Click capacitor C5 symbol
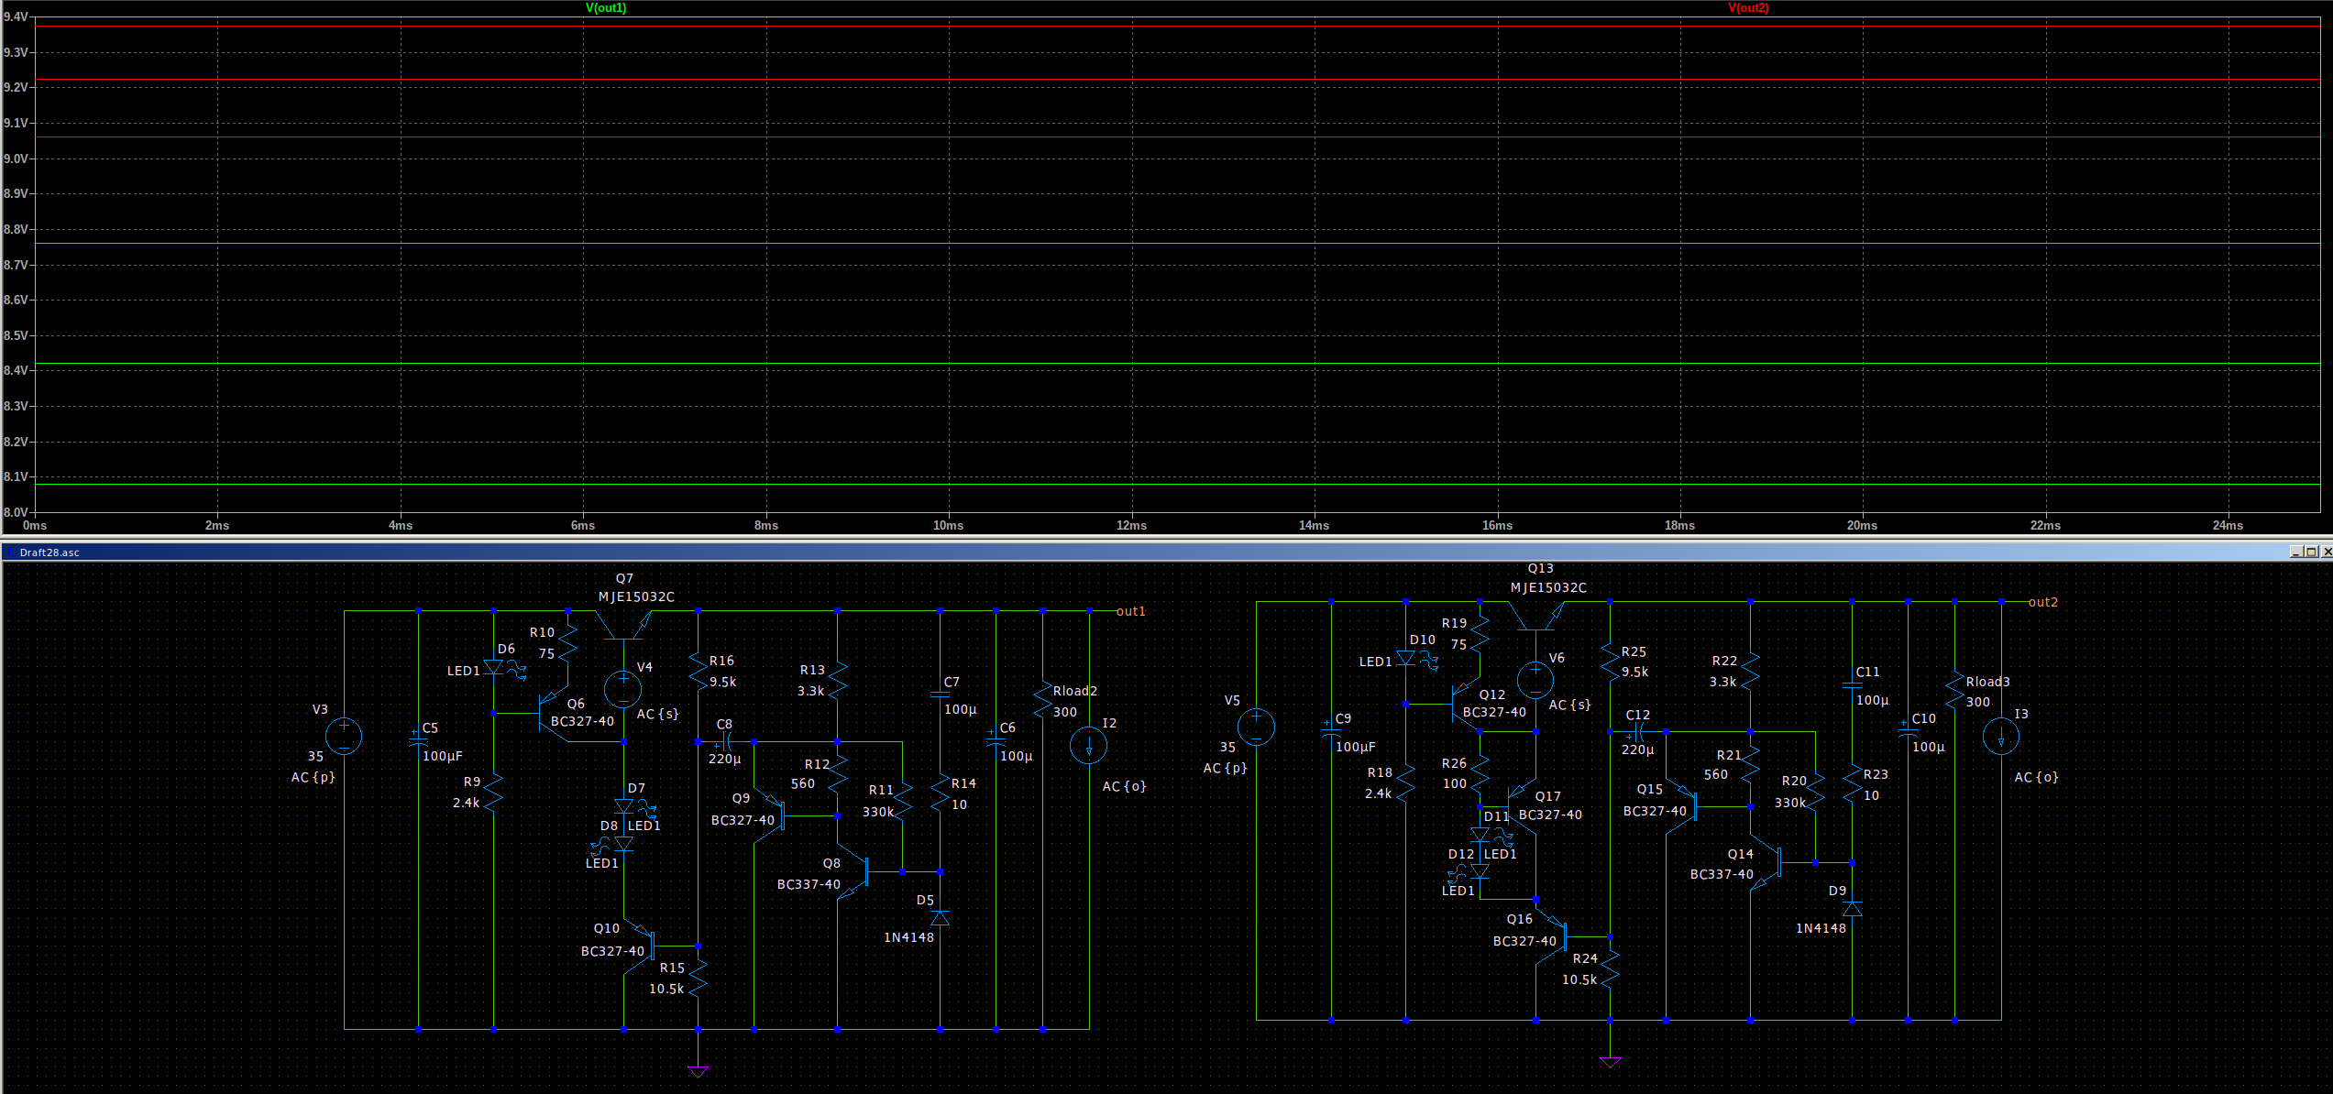 418,739
